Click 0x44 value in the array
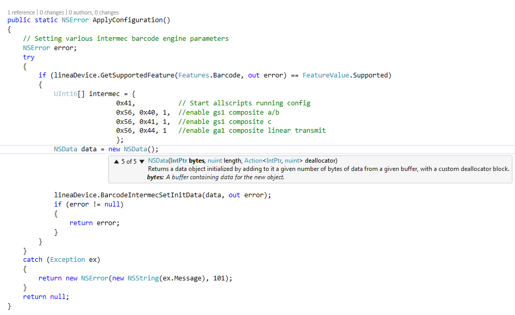Image resolution: width=515 pixels, height=315 pixels. pyautogui.click(x=147, y=131)
